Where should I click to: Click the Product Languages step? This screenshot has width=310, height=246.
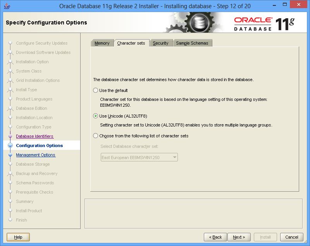[x=34, y=99]
